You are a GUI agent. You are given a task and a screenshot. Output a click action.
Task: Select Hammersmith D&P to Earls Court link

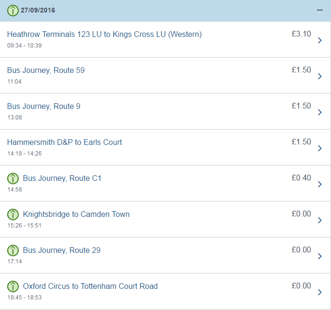pos(64,143)
